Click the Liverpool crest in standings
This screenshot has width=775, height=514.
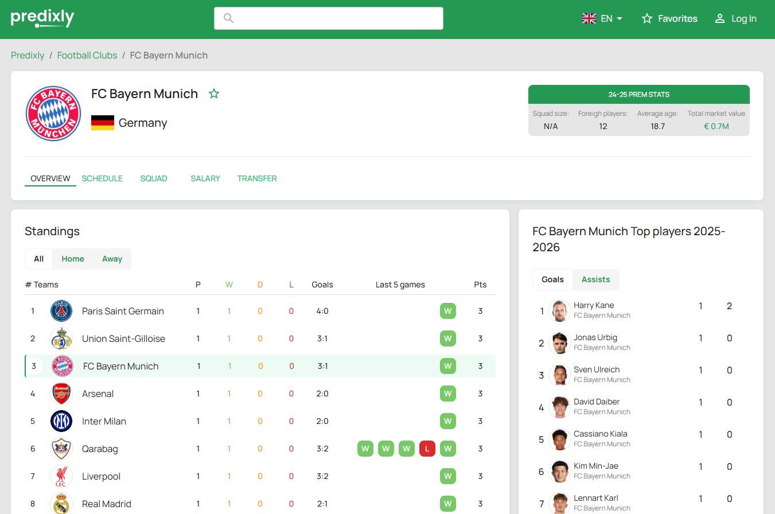(x=61, y=476)
